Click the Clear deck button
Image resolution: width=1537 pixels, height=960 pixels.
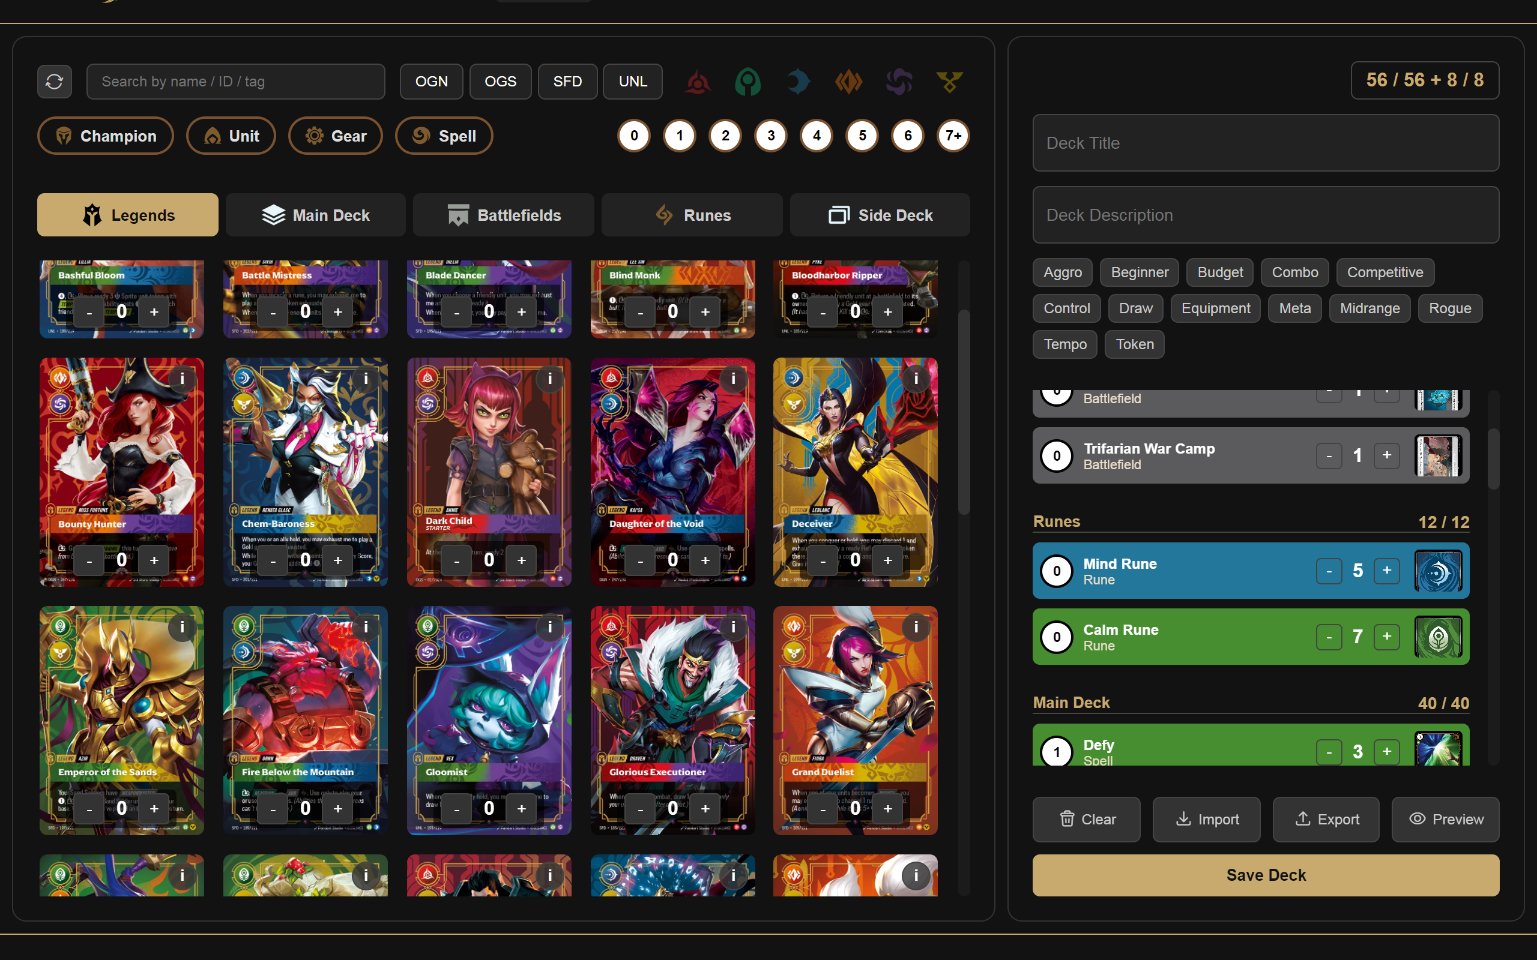(x=1087, y=820)
